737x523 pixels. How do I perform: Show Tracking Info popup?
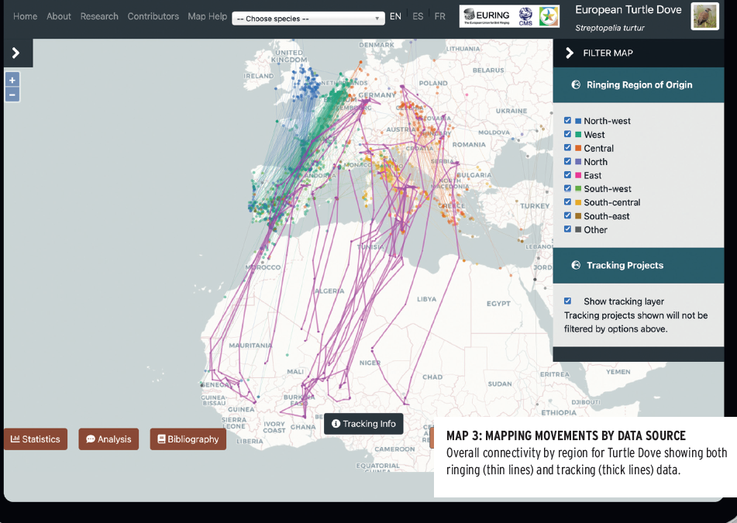click(363, 424)
